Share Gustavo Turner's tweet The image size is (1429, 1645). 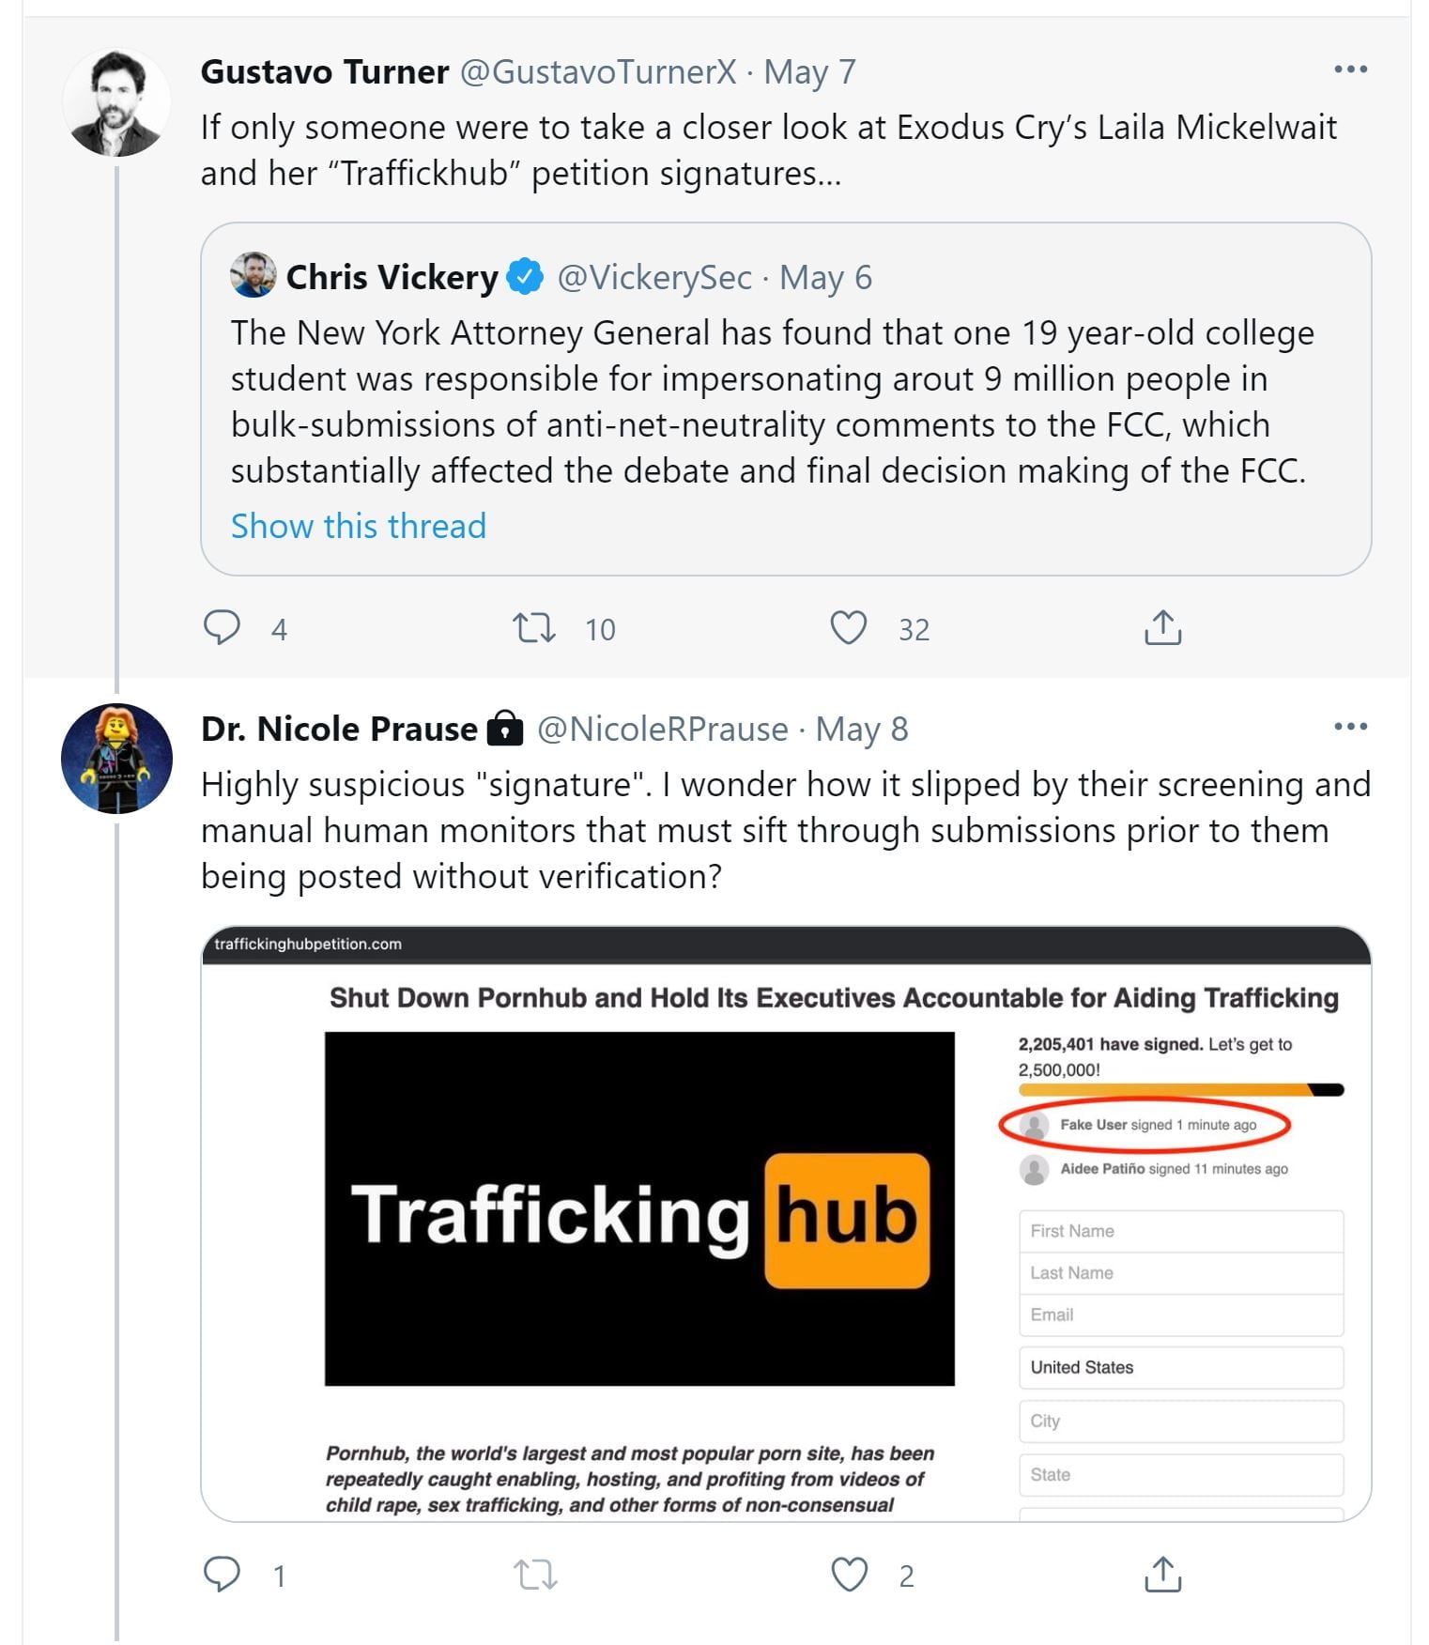(1162, 627)
